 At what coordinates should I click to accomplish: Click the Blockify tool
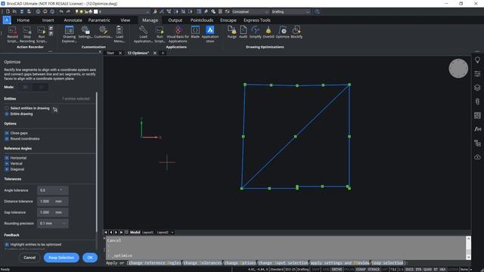click(296, 32)
